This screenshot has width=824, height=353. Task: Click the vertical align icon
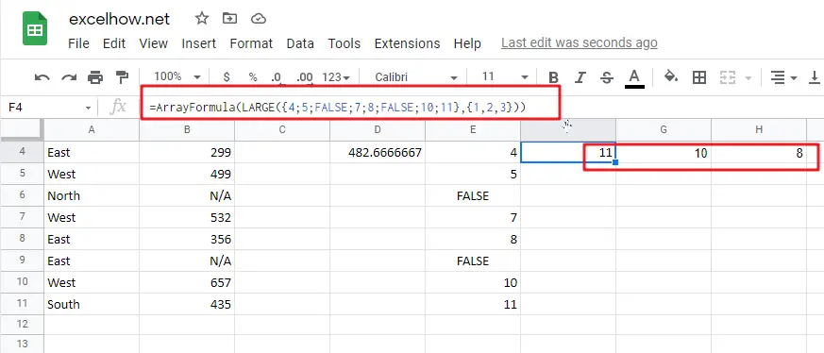click(x=816, y=77)
